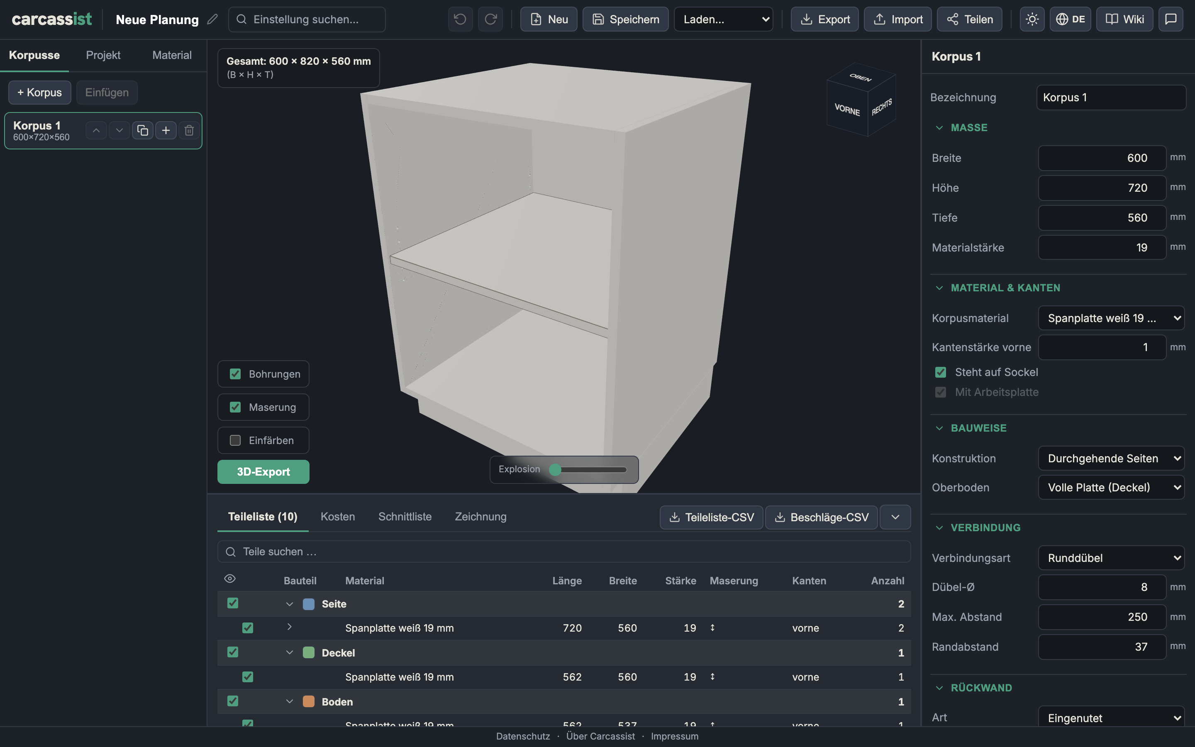Toggle checkbox of Deckel Spanplatte 562 row

click(x=247, y=677)
